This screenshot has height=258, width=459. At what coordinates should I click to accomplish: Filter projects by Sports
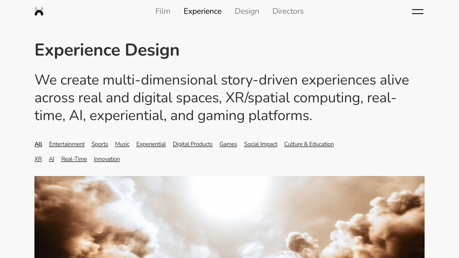click(x=100, y=144)
